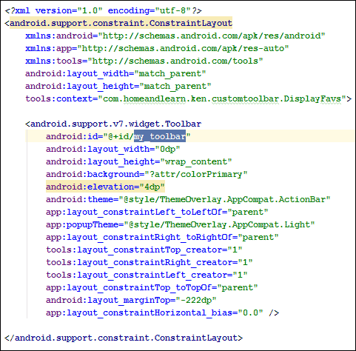Click root layout_width match_parent attribute
Viewport: 356px width, 351px height.
pos(115,73)
